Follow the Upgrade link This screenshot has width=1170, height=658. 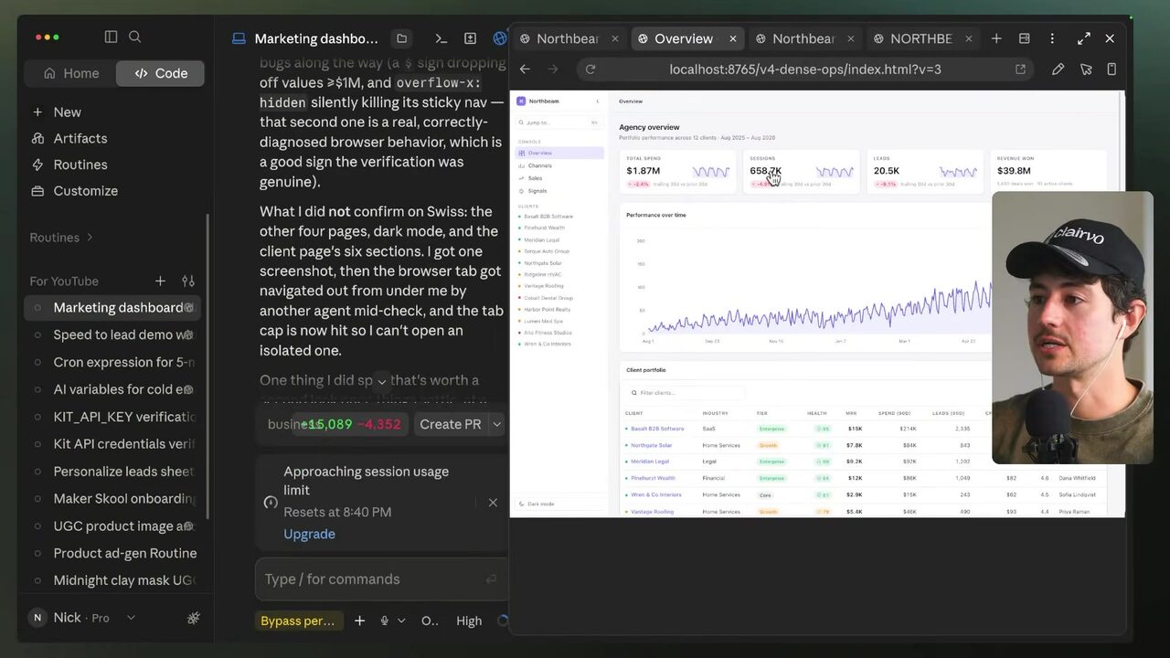click(309, 534)
